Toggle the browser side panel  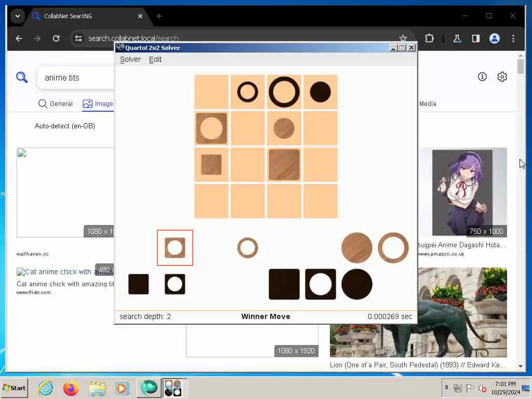pyautogui.click(x=476, y=38)
